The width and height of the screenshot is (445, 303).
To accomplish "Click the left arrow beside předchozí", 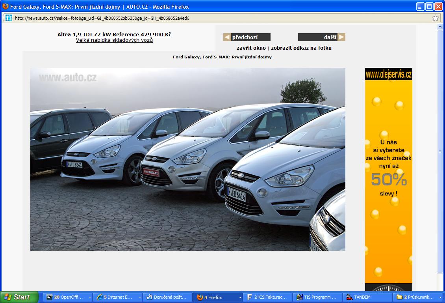I will point(227,37).
